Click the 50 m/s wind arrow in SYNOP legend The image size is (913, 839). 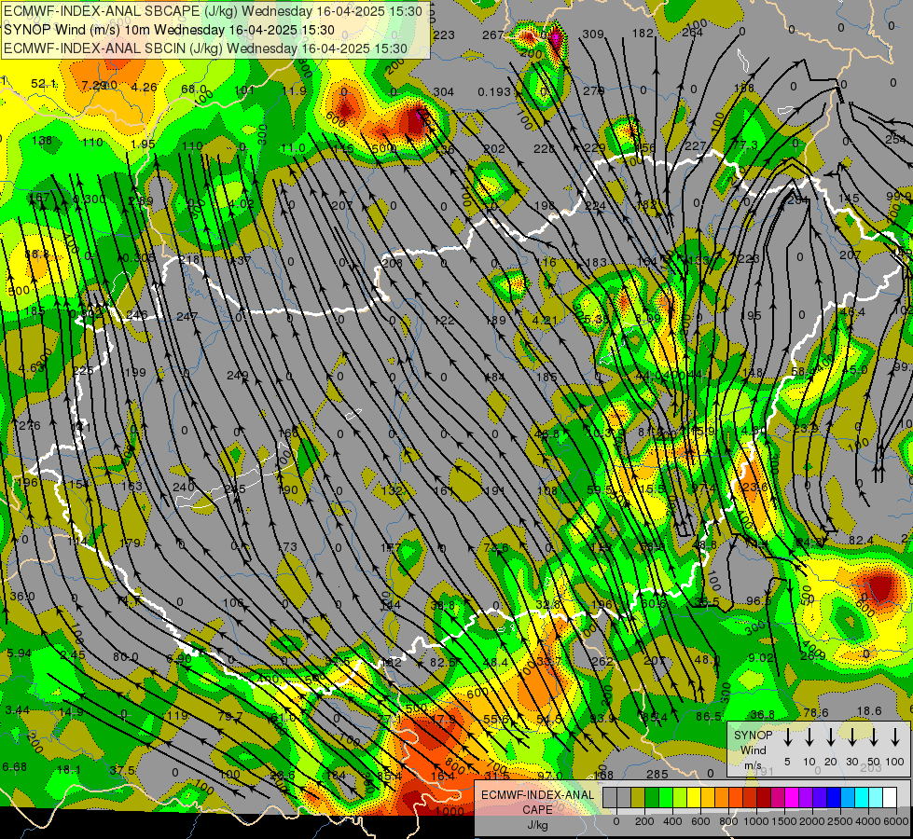click(874, 737)
